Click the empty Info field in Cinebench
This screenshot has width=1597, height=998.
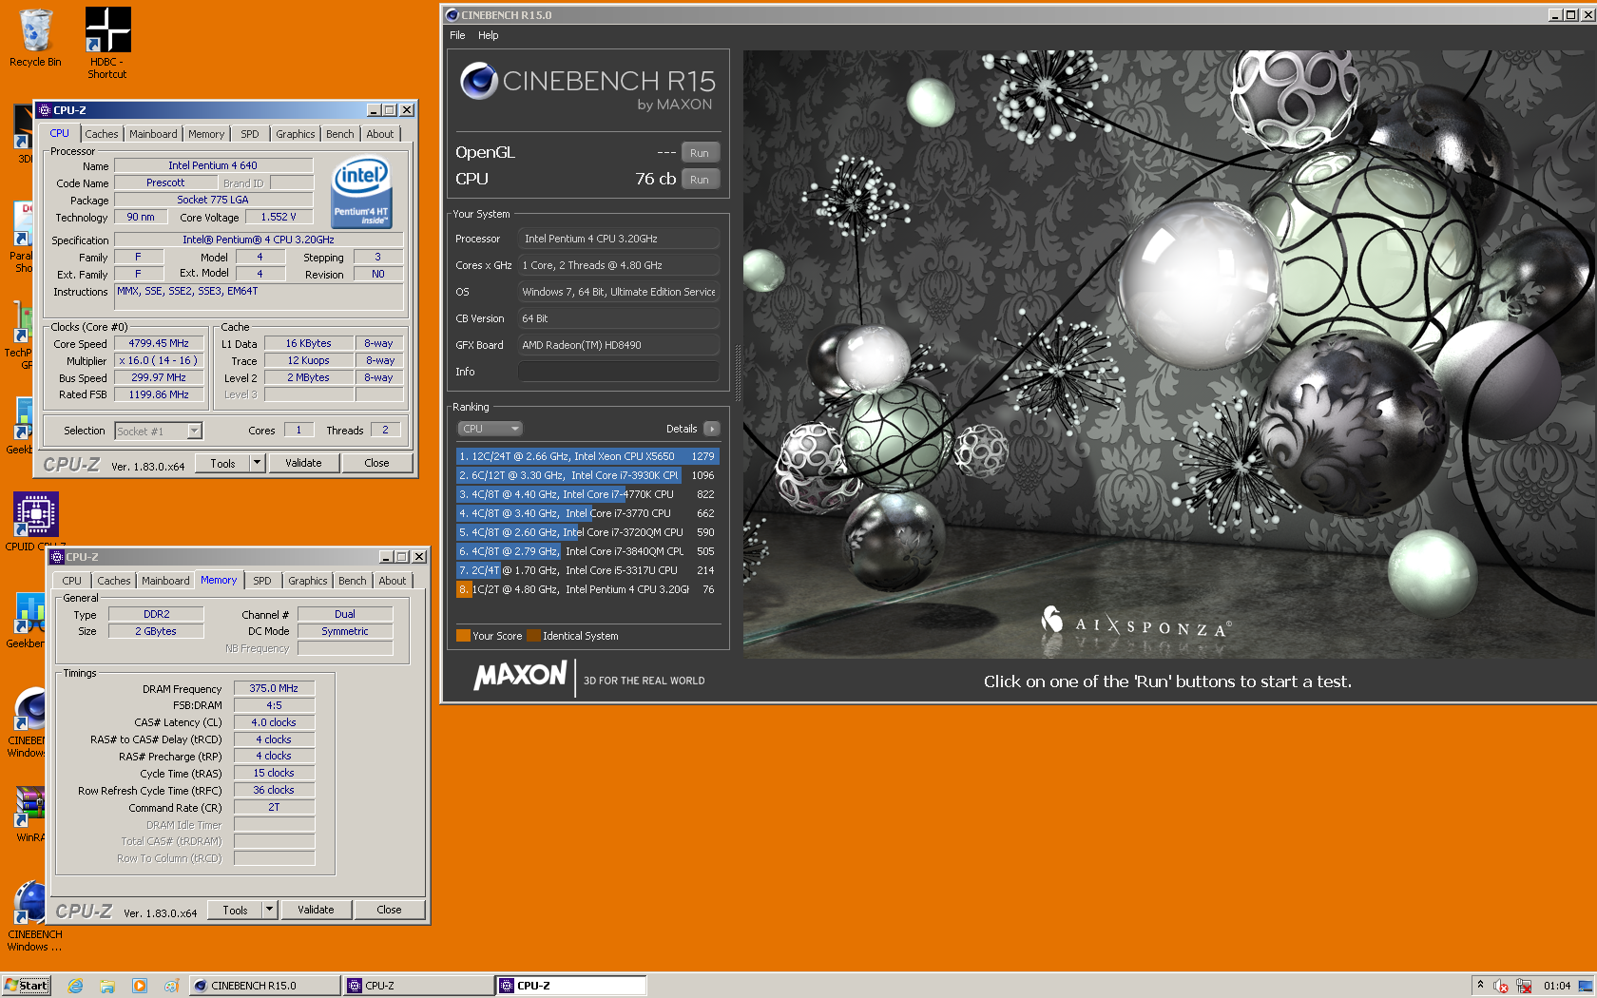point(618,372)
